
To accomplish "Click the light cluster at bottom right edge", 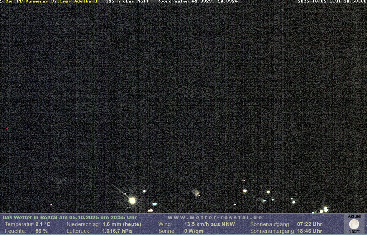I will pyautogui.click(x=325, y=210).
